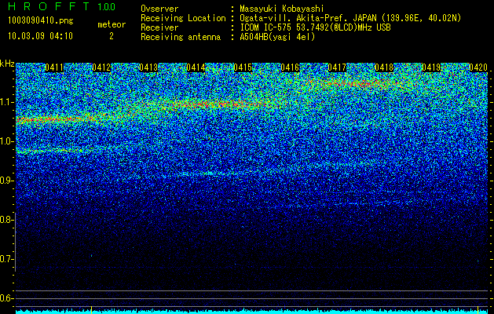
Task: Click the 0419 time marker
Action: [x=431, y=68]
